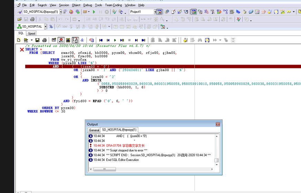The image size is (301, 193).
Task: Close the Output window
Action: point(218,124)
